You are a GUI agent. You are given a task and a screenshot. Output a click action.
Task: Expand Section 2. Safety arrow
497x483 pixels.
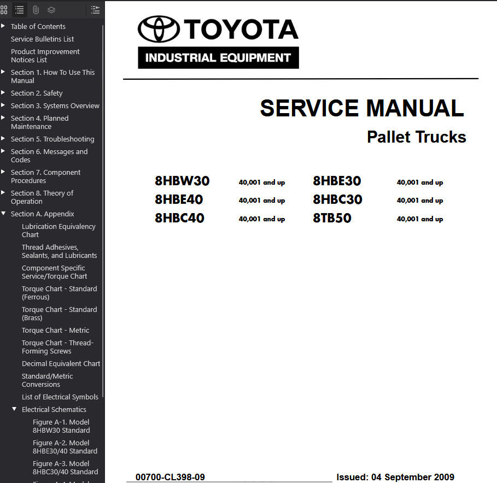click(x=3, y=93)
